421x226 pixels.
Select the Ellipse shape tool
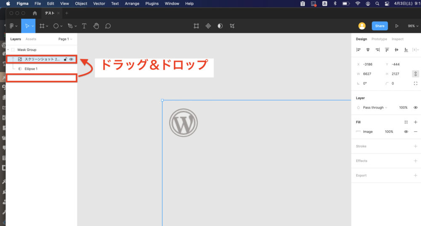click(x=56, y=26)
